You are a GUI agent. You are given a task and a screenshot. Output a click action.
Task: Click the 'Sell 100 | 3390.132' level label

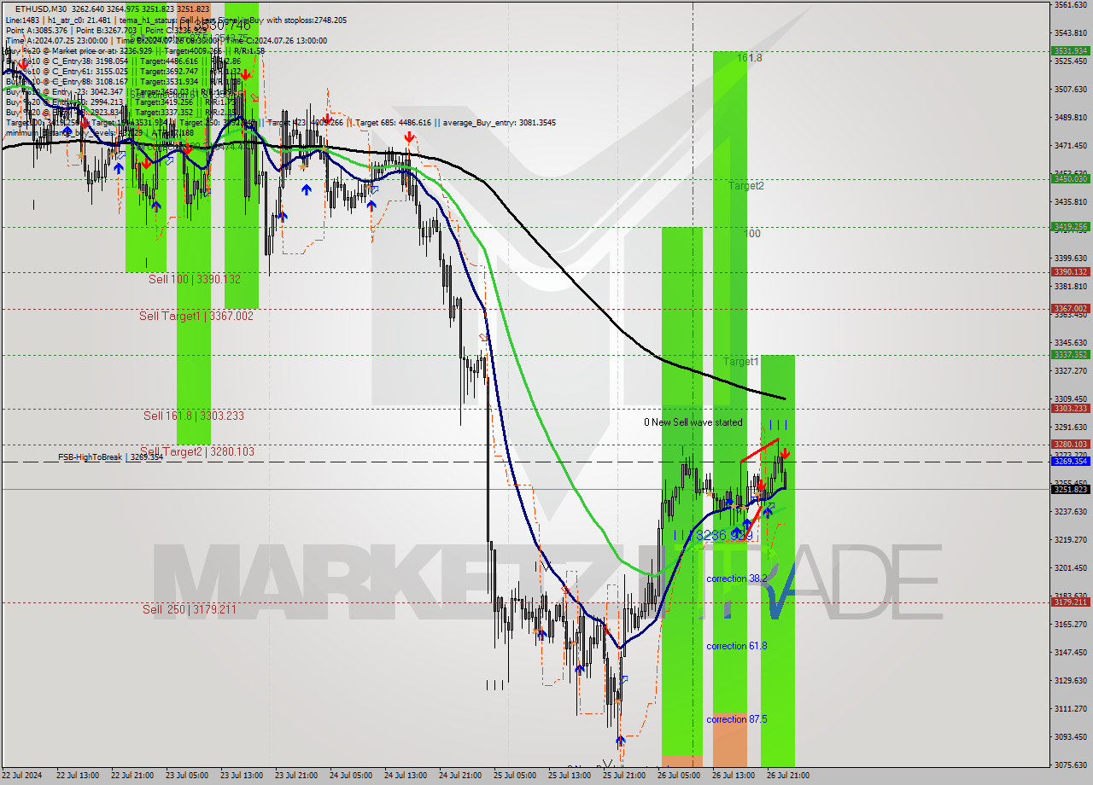click(195, 279)
